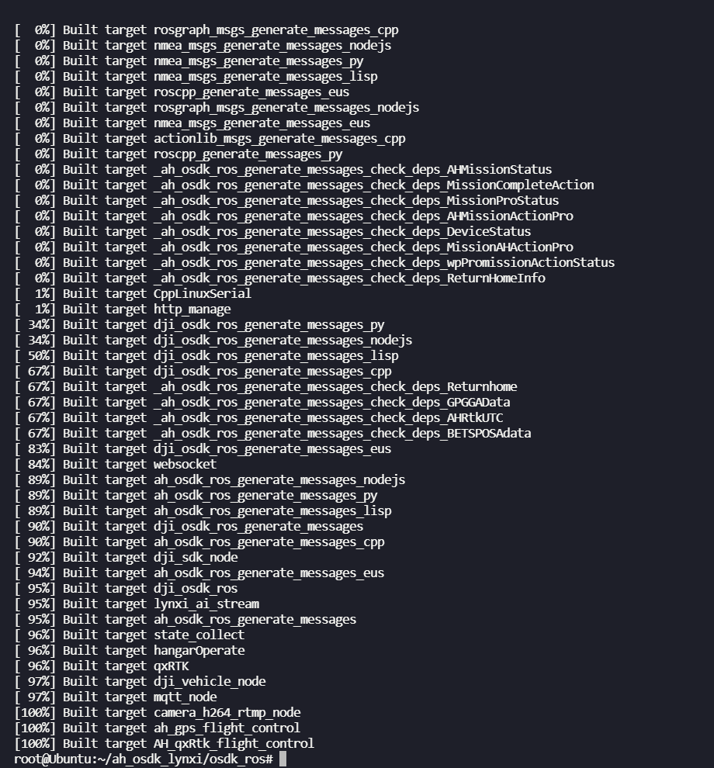Click the terminal cursor block after the prompt
714x768 pixels.
(283, 759)
